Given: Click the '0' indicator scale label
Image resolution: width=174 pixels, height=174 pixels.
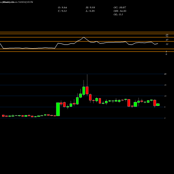Looking at the screenshot, I should point(166,54).
